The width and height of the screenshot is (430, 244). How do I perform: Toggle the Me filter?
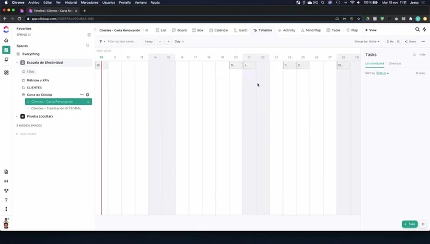[x=390, y=42]
